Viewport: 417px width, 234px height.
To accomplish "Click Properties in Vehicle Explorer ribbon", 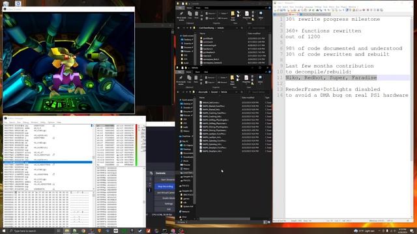I will [246, 79].
